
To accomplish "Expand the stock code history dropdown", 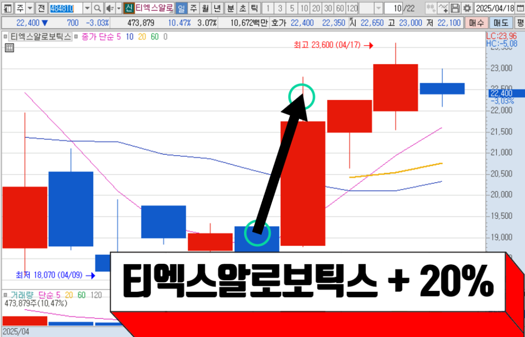I will (87, 8).
